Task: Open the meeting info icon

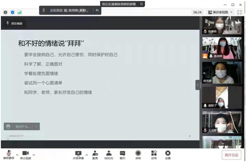Action: 6,12
